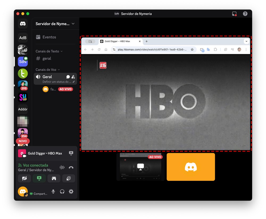The image size is (266, 219).
Task: Select the geral text channel
Action: pyautogui.click(x=47, y=58)
